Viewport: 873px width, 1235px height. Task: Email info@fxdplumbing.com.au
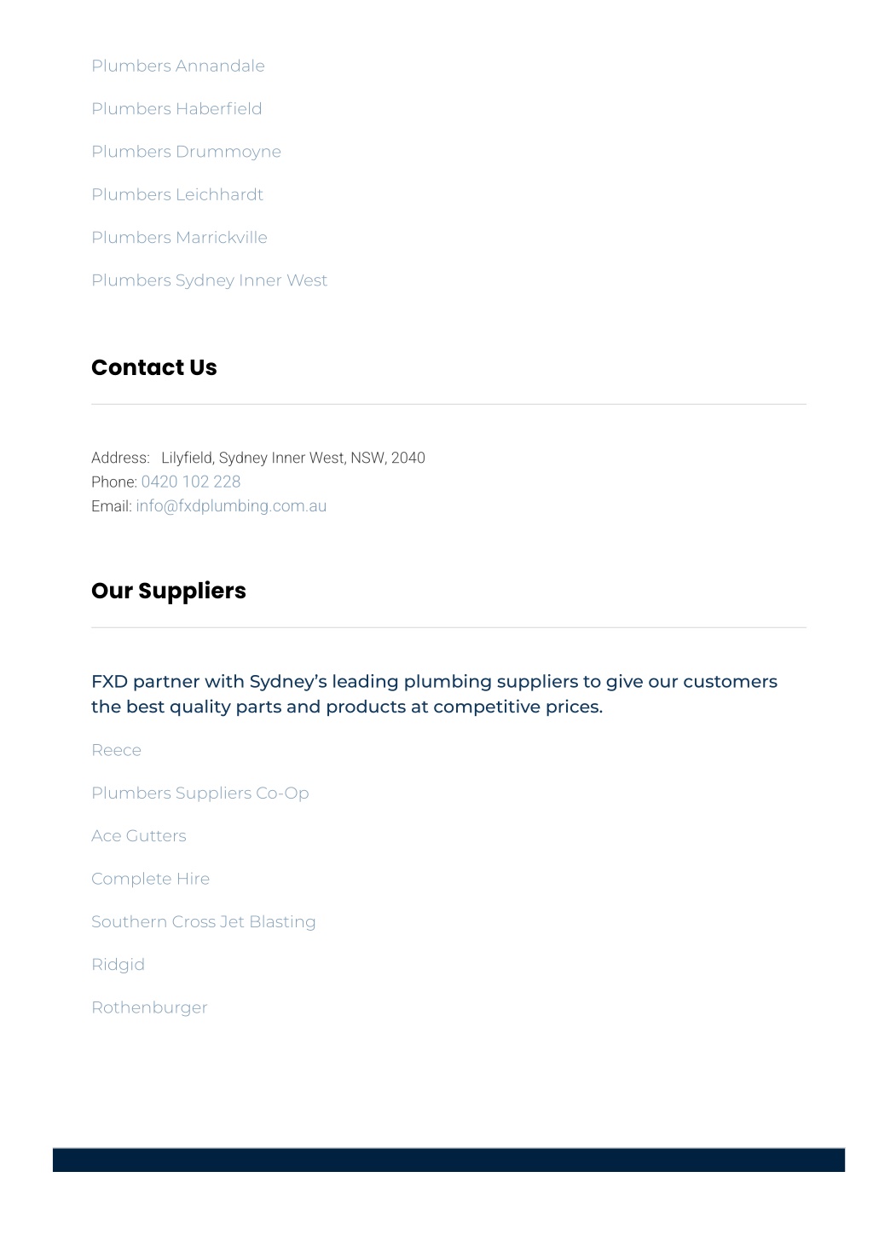[231, 506]
